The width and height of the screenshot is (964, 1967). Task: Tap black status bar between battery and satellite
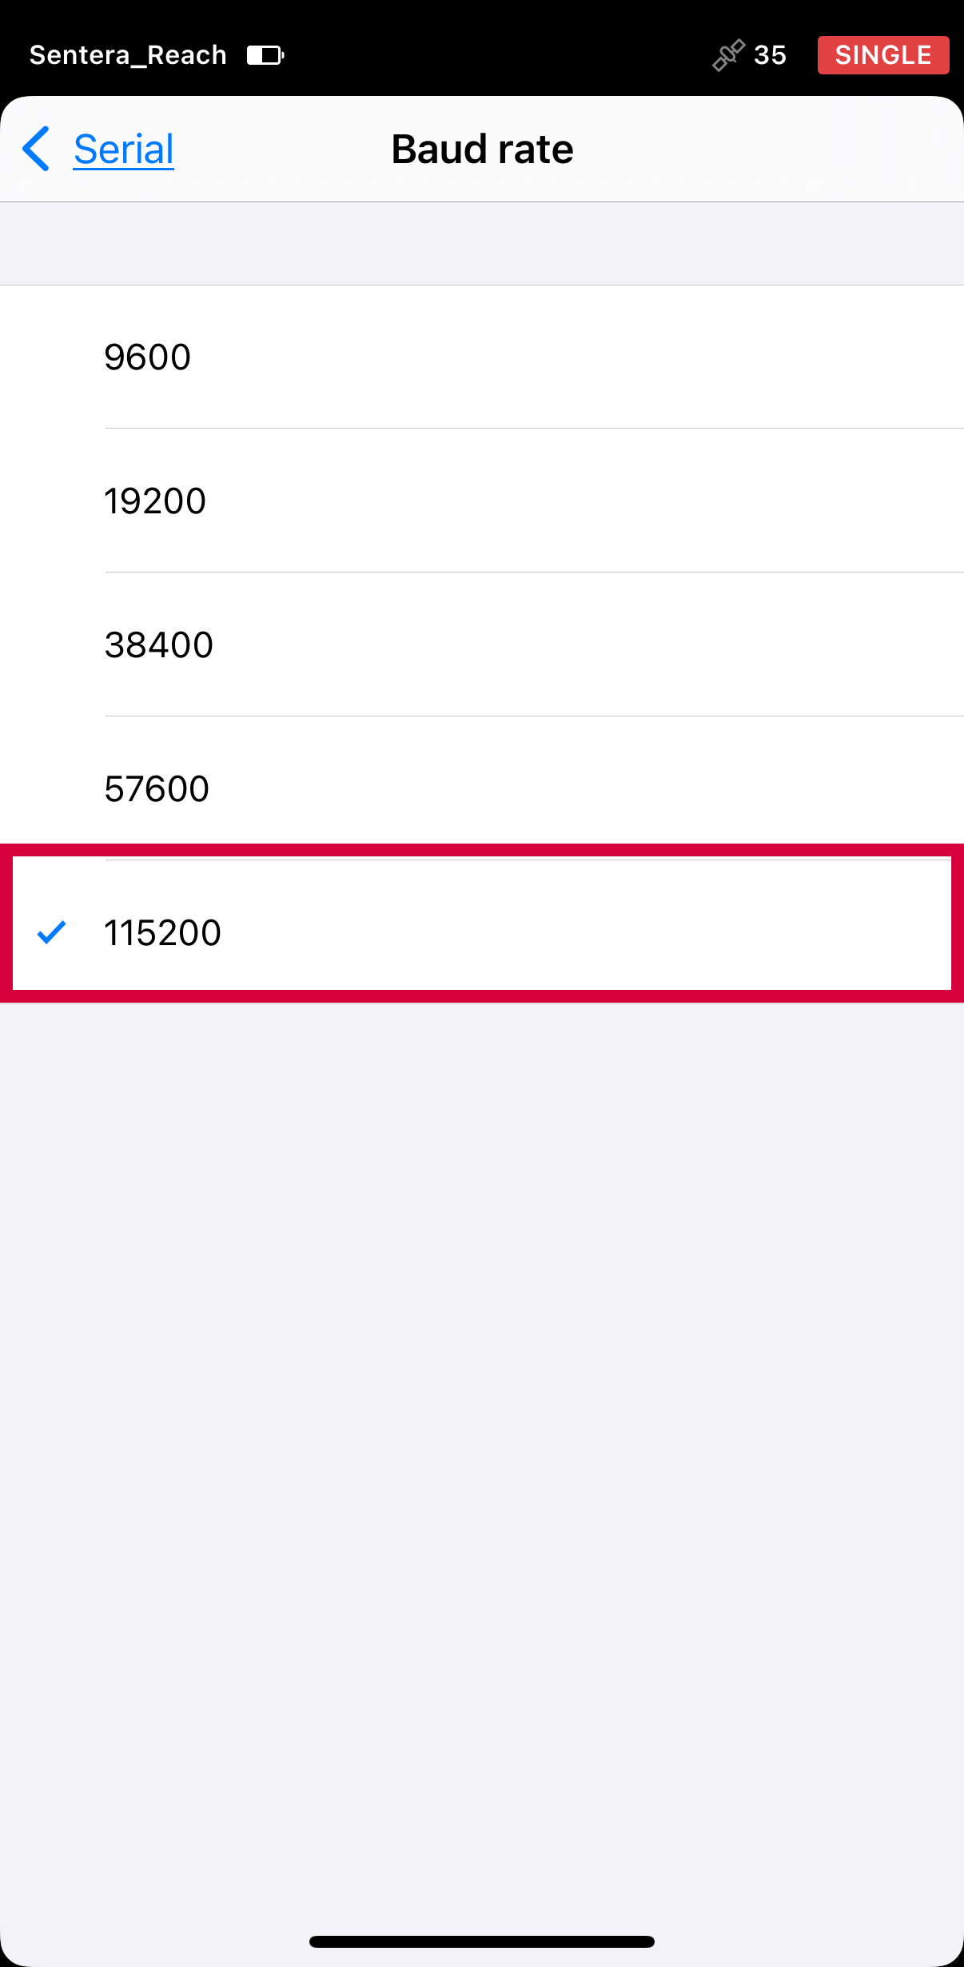(496, 55)
